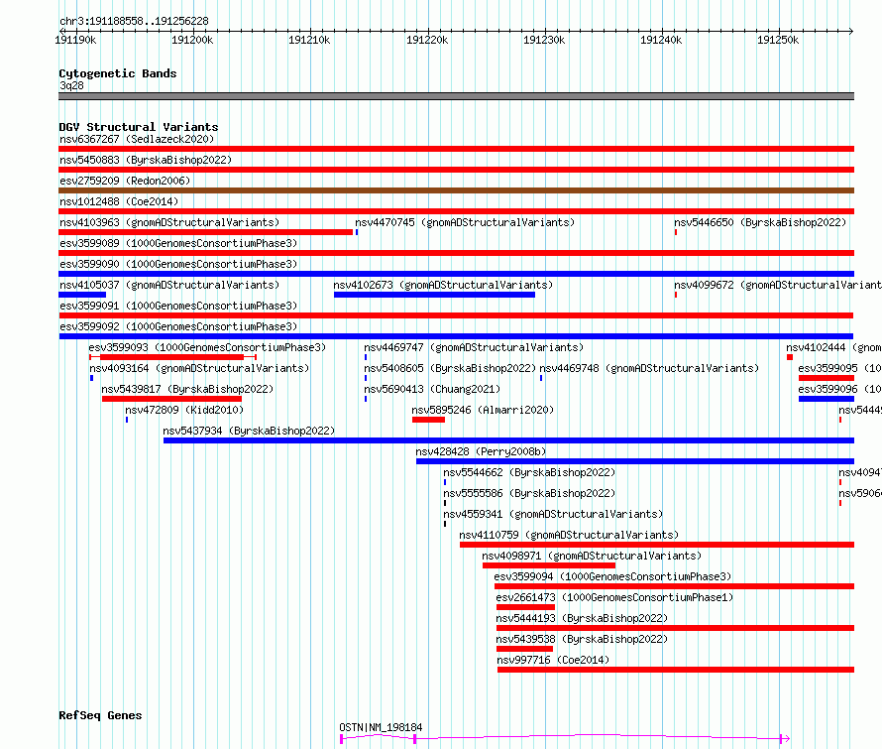This screenshot has width=882, height=749.
Task: Click the esv3599095 variant label
Action: point(839,368)
